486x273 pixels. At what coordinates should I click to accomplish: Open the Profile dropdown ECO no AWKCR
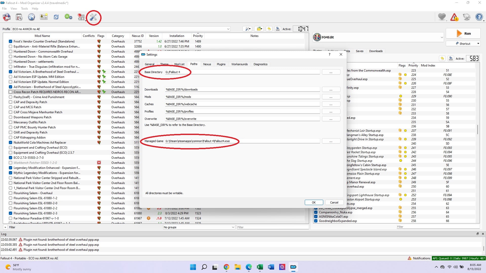121,29
